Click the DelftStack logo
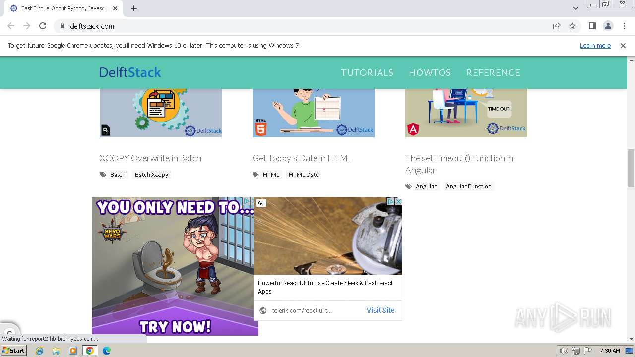 point(130,72)
